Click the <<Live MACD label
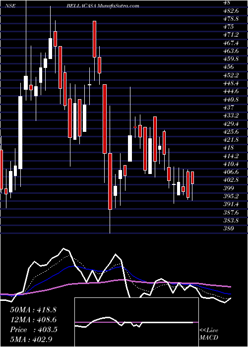This screenshot has height=347, width=248. click(x=209, y=334)
